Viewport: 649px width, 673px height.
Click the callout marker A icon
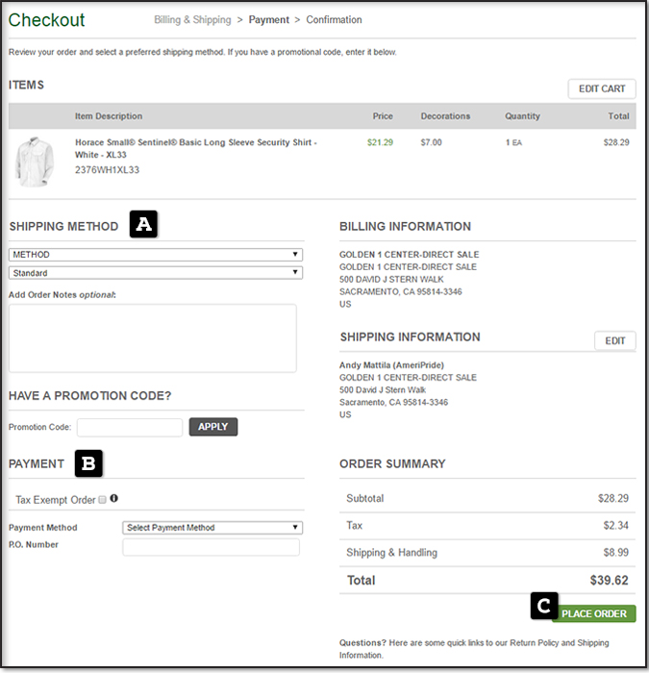point(143,225)
